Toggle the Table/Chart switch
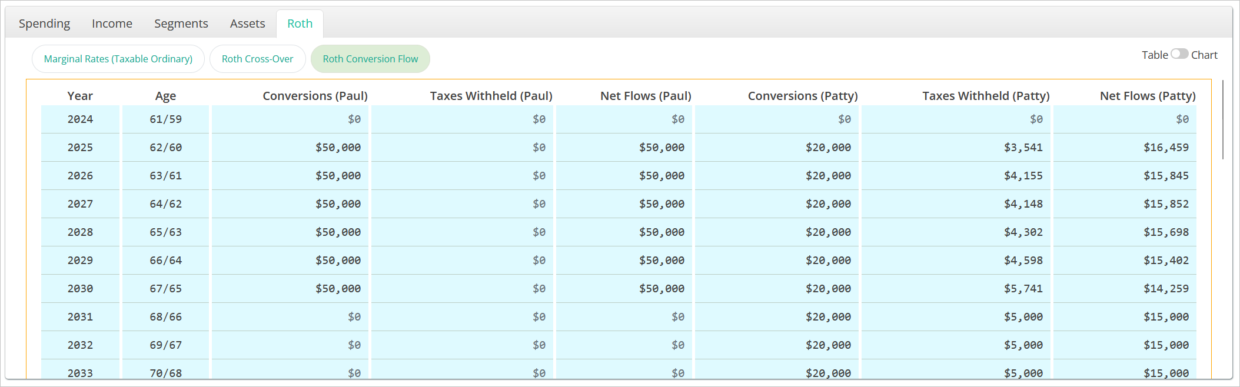 1179,54
